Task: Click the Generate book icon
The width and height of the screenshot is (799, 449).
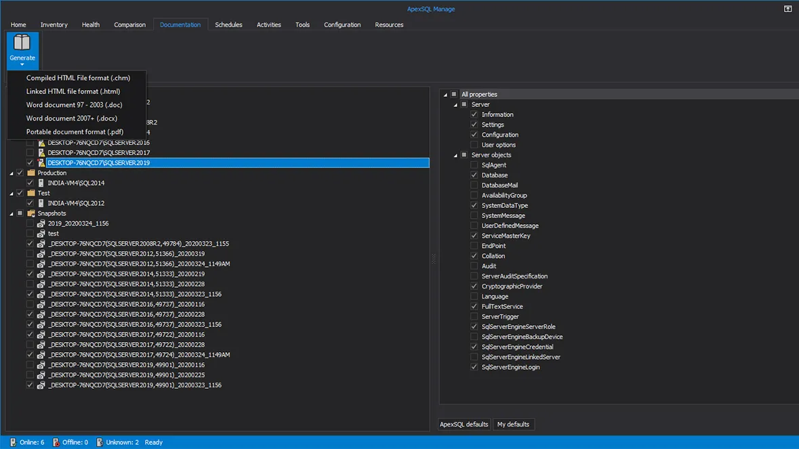Action: pyautogui.click(x=22, y=43)
